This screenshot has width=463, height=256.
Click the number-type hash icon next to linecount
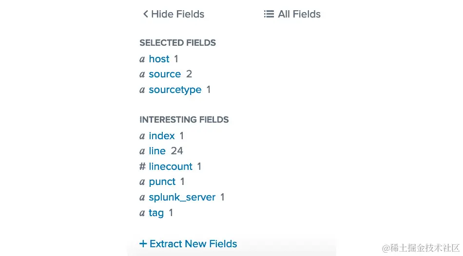(x=142, y=166)
